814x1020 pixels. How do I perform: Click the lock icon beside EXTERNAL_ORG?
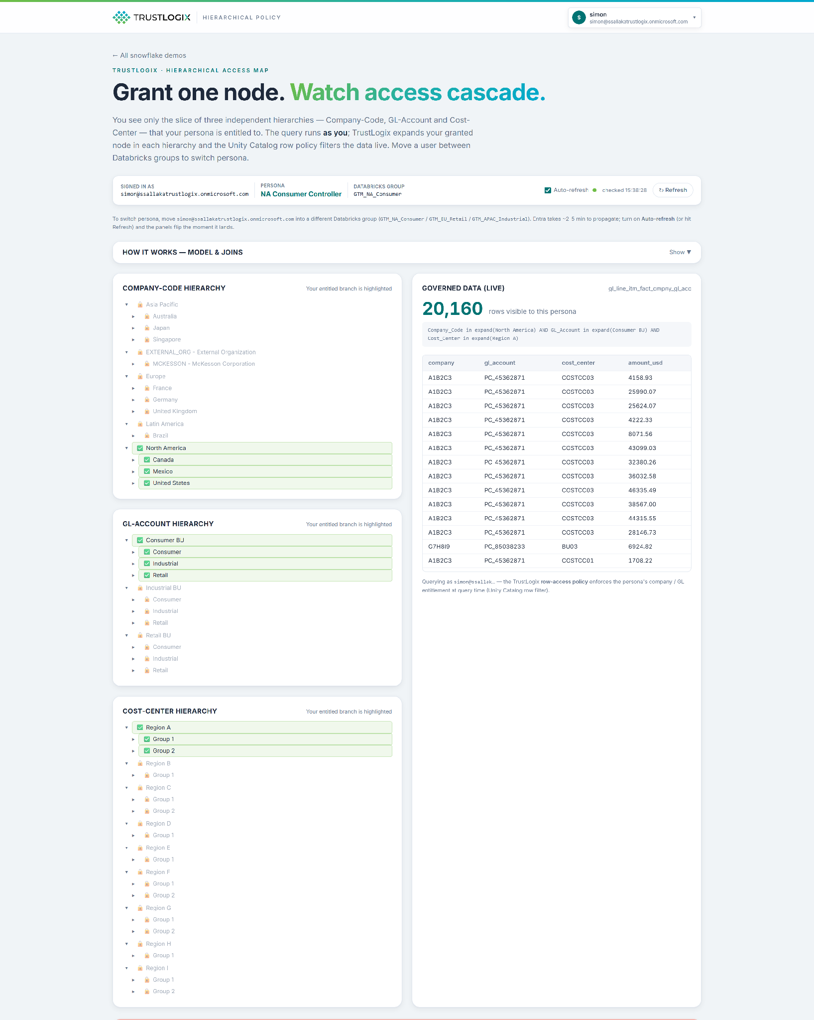[140, 352]
